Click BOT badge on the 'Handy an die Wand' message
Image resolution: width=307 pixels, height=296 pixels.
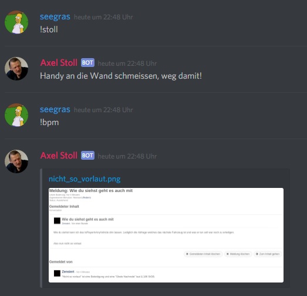click(87, 63)
